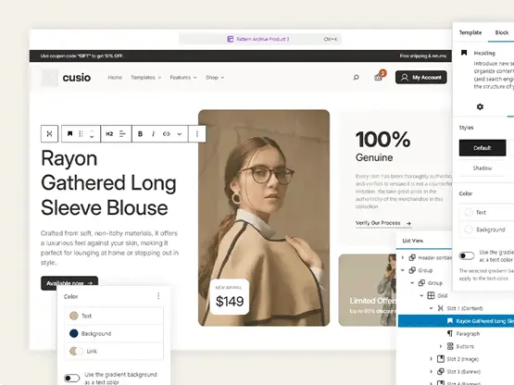The width and height of the screenshot is (514, 385).
Task: Click the coupon code GIFT announcement text
Action: coord(81,56)
